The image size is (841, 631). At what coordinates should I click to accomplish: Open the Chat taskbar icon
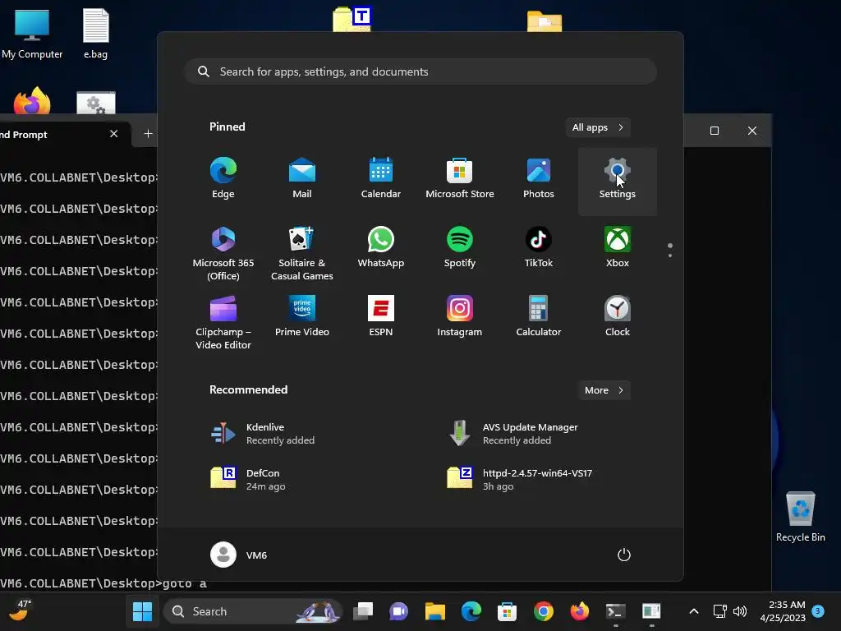[x=398, y=611]
